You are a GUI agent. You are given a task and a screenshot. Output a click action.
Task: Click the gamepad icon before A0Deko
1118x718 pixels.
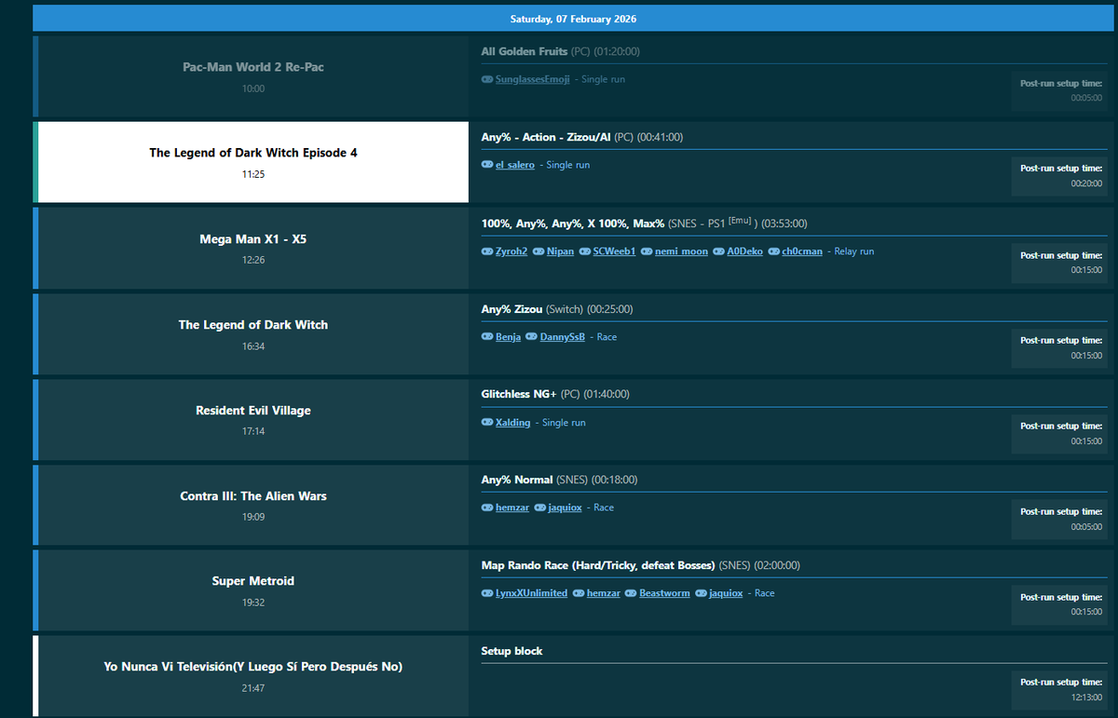(x=718, y=251)
